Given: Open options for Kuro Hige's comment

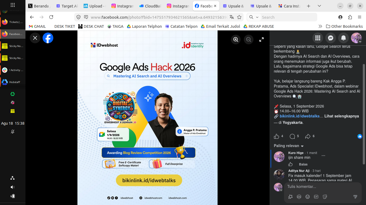Looking at the screenshot, I should [x=323, y=156].
